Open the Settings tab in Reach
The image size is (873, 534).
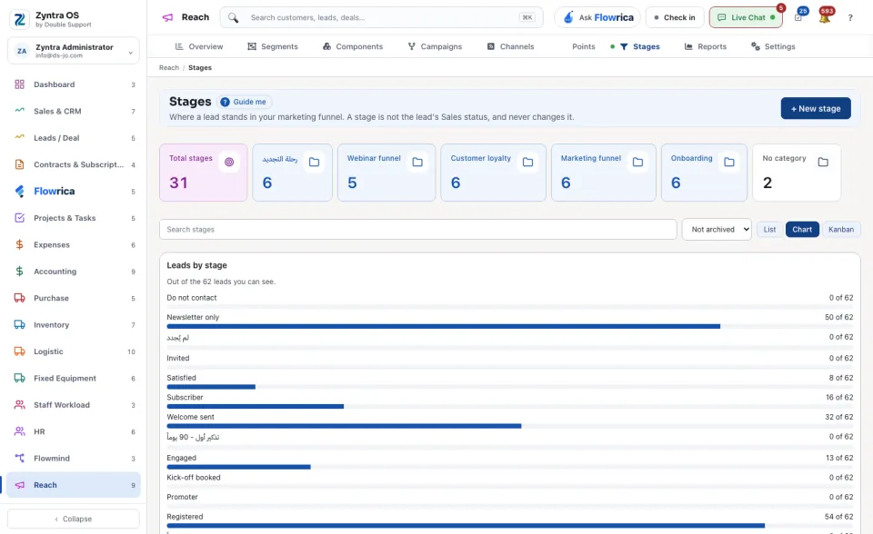coord(773,46)
